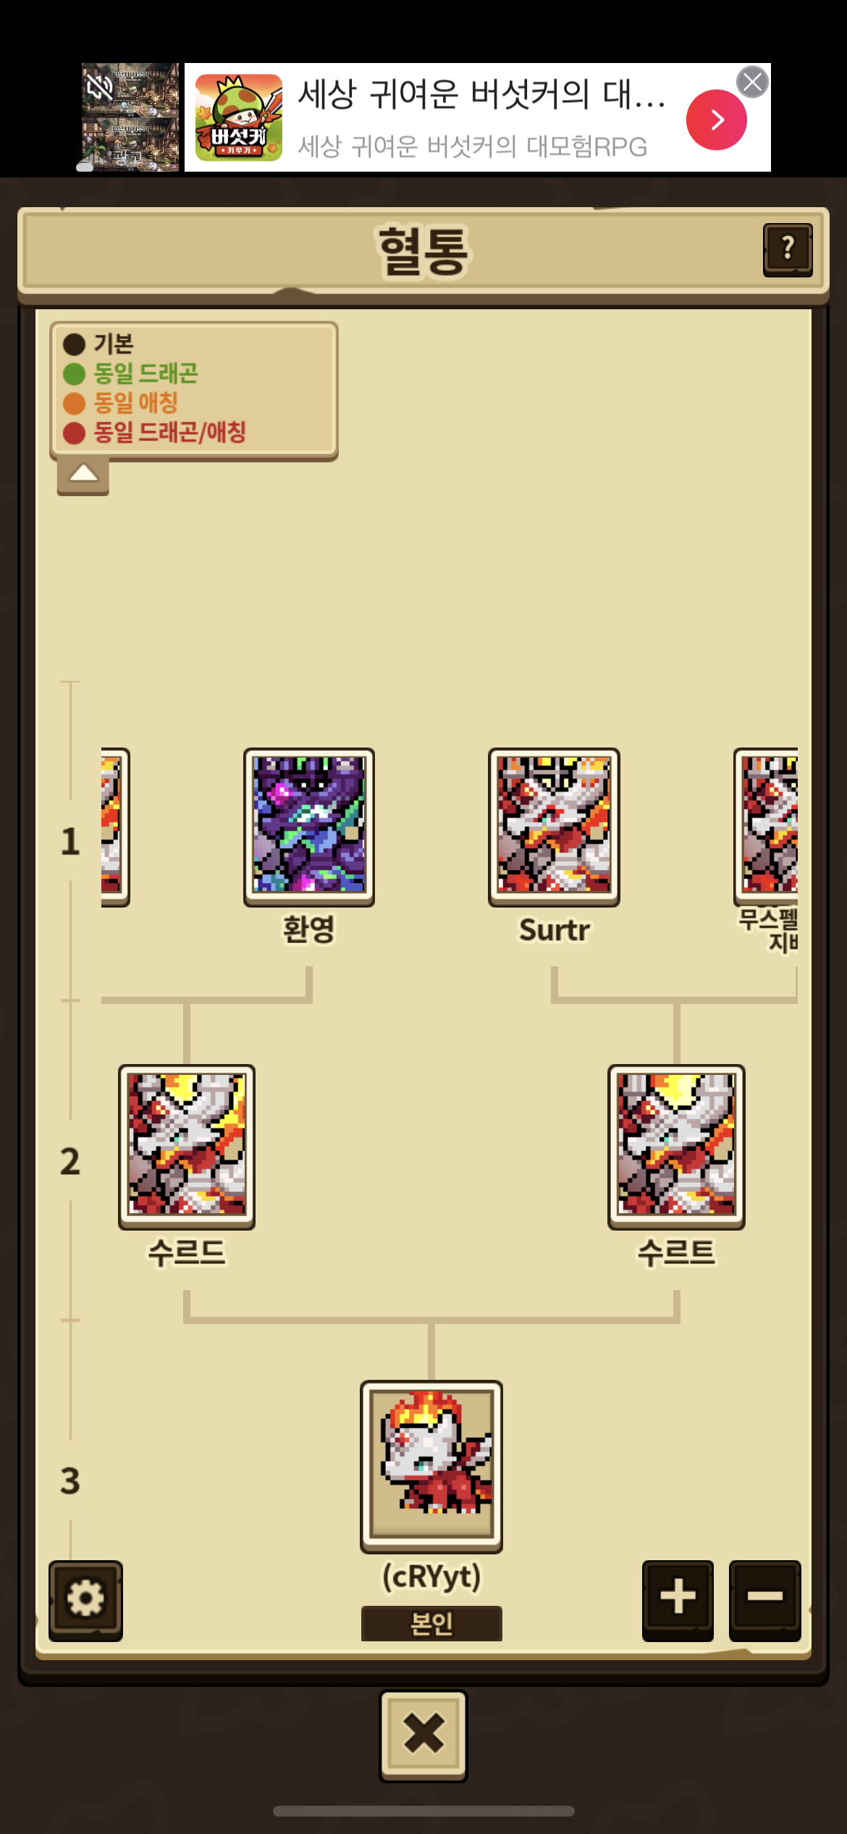
Task: Tap the 본인 label button
Action: 431,1623
